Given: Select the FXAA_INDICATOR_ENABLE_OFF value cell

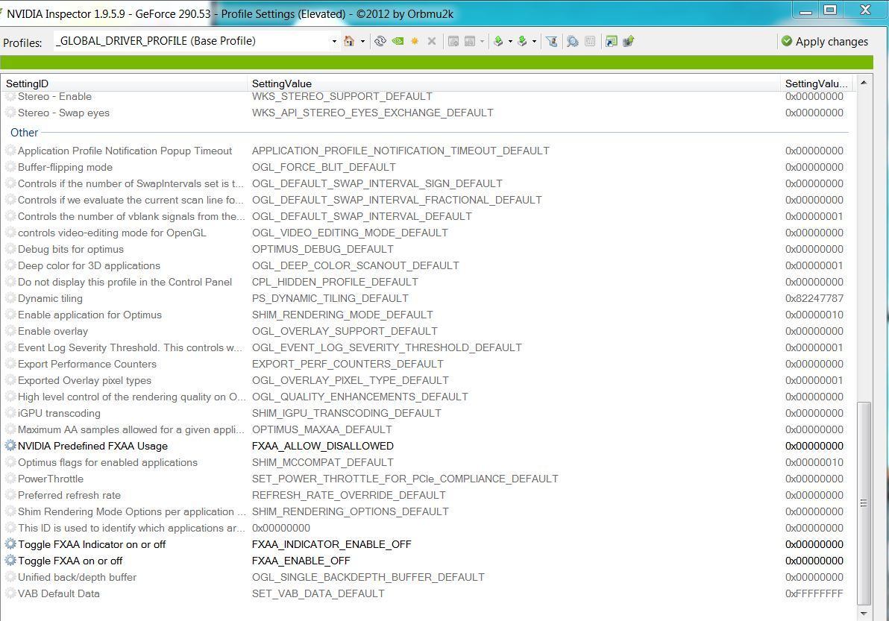Looking at the screenshot, I should (x=332, y=544).
